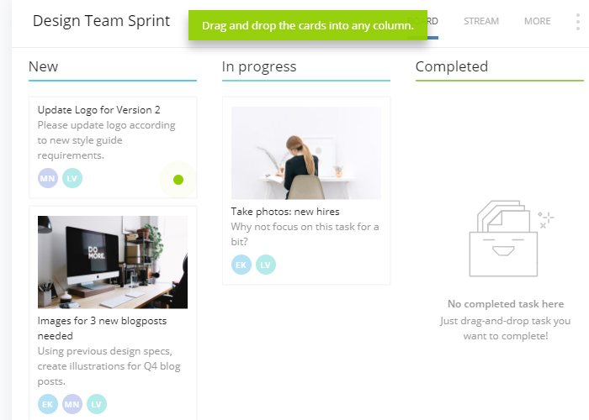Open the MORE tab
This screenshot has width=589, height=420.
pyautogui.click(x=538, y=21)
